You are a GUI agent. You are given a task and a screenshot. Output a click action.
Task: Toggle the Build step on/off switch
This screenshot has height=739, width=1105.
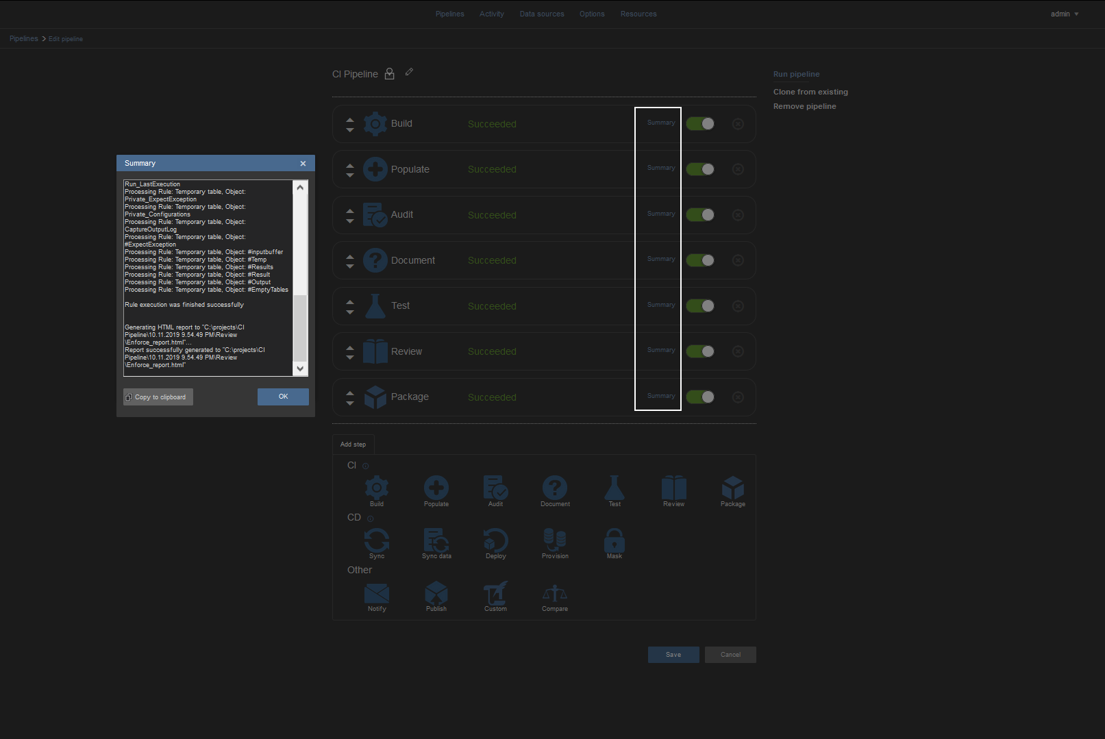[x=700, y=123]
